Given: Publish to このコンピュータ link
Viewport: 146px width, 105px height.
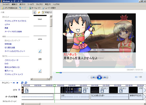Looking at the screenshot, I should 11,60.
